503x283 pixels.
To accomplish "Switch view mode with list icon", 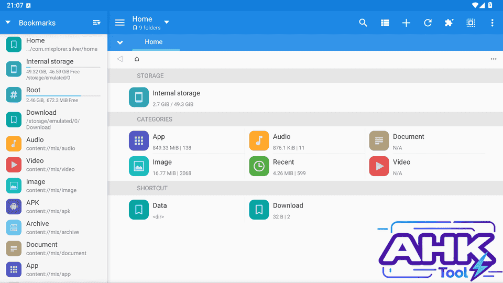I will click(385, 23).
